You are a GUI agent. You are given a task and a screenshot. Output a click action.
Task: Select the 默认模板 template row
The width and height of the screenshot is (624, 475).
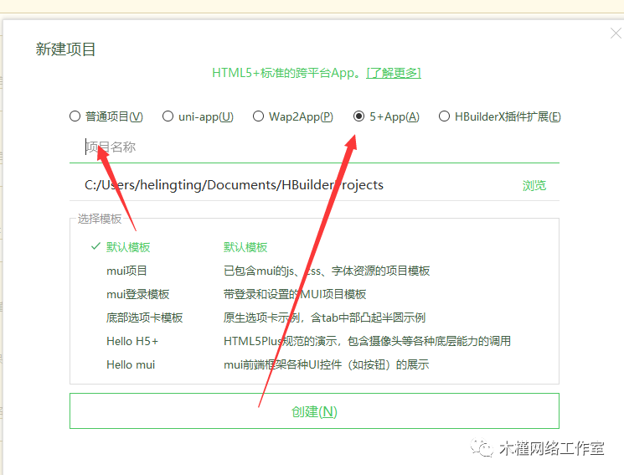tap(314, 247)
